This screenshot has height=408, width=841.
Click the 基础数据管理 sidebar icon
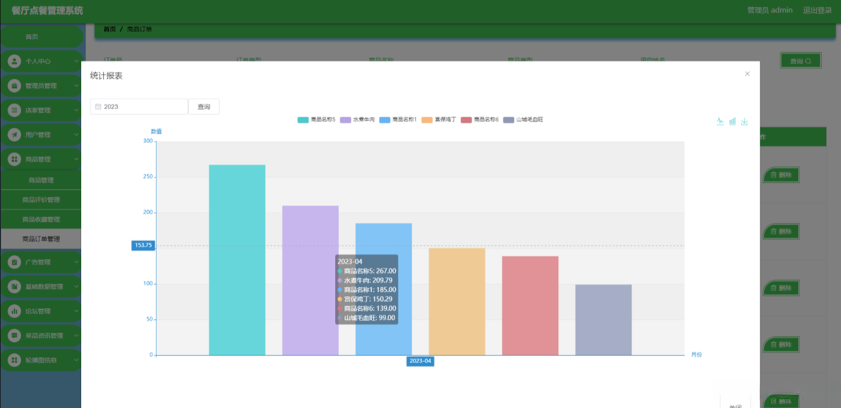(15, 287)
